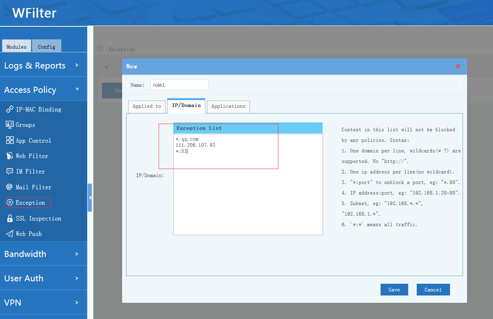Click the IP-MAC Binding link icon
Viewport: 493px width, 319px height.
click(10, 109)
